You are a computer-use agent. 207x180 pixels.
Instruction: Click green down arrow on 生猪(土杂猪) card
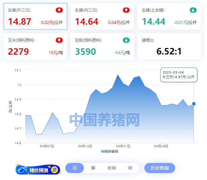coord(193,10)
